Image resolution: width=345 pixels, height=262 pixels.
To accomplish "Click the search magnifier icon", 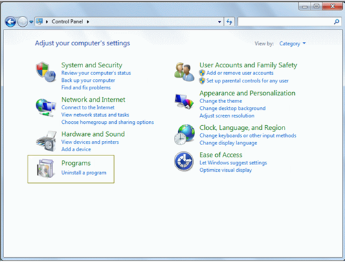I will (x=336, y=22).
